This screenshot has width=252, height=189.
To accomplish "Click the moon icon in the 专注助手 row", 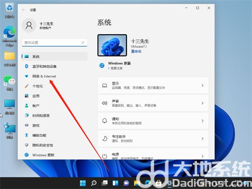I will coord(105,139).
